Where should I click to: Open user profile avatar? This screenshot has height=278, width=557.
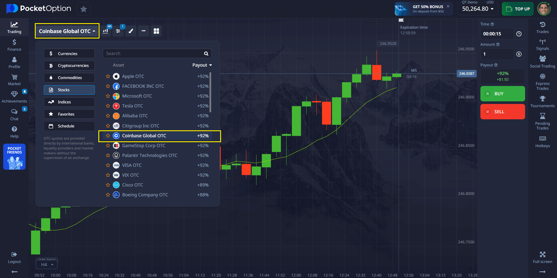click(544, 9)
